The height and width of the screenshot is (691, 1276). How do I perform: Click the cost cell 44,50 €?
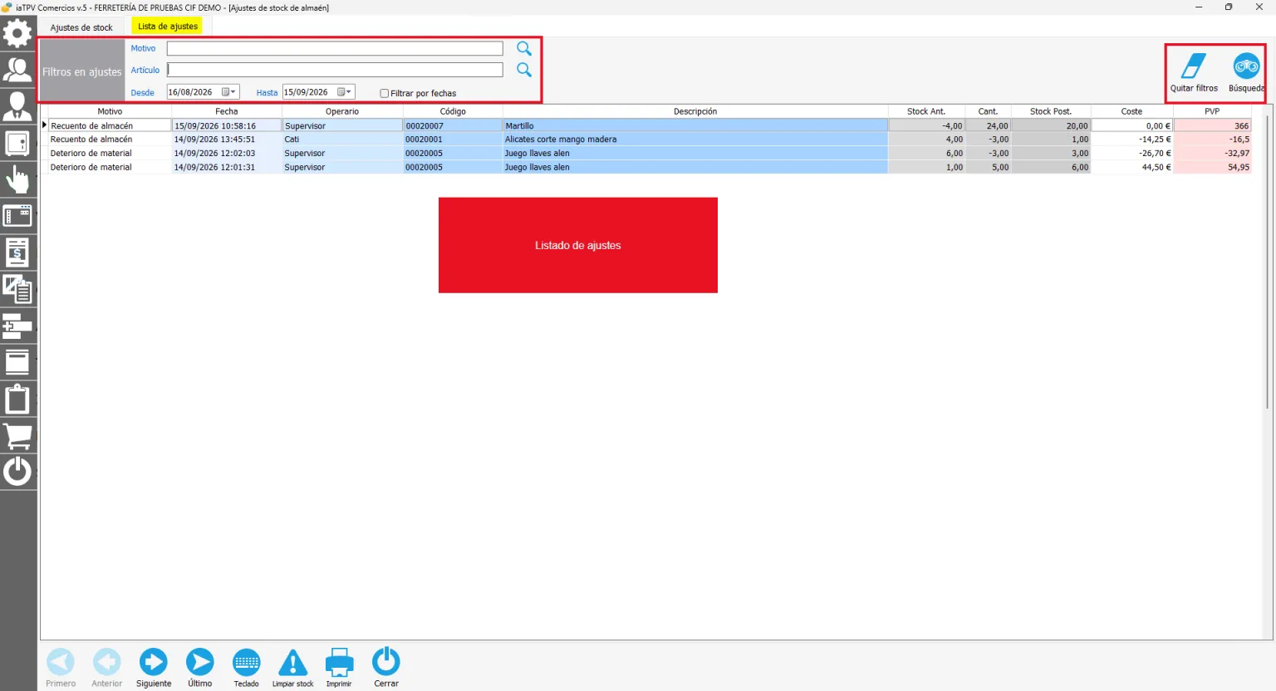[x=1132, y=168]
